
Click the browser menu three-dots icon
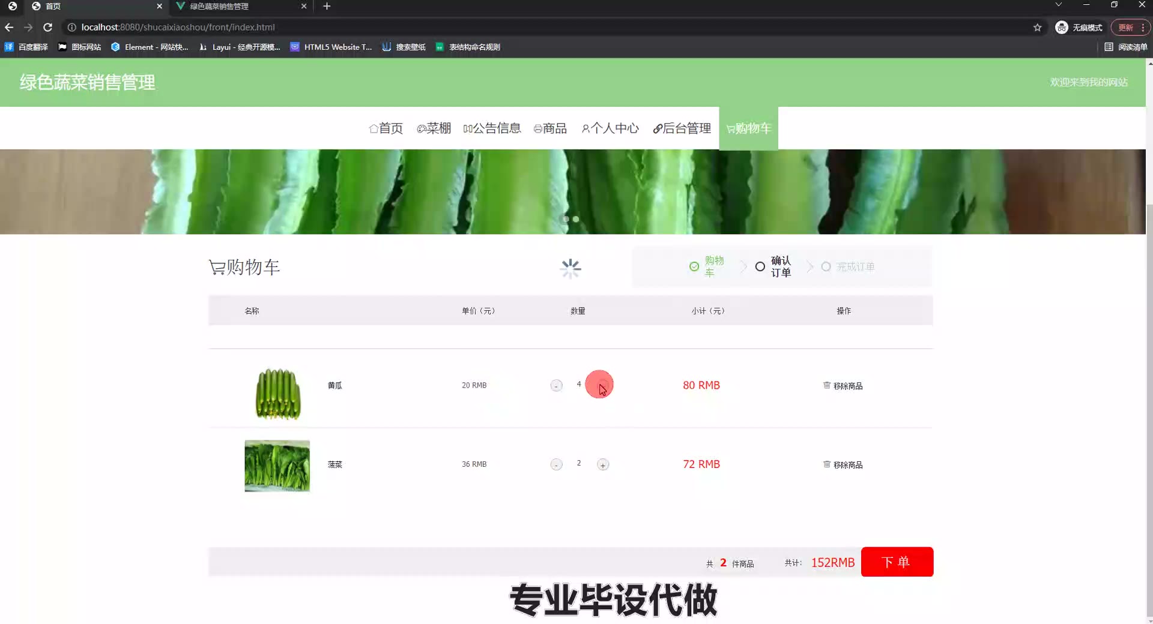click(x=1143, y=28)
